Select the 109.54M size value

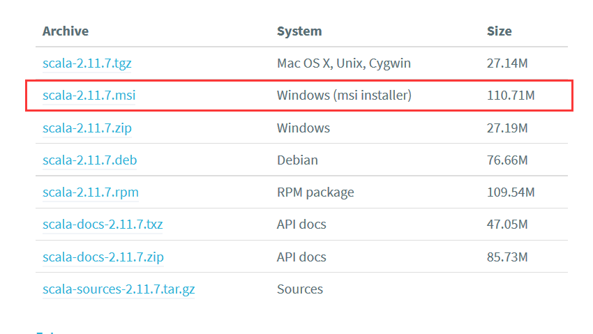coord(511,192)
